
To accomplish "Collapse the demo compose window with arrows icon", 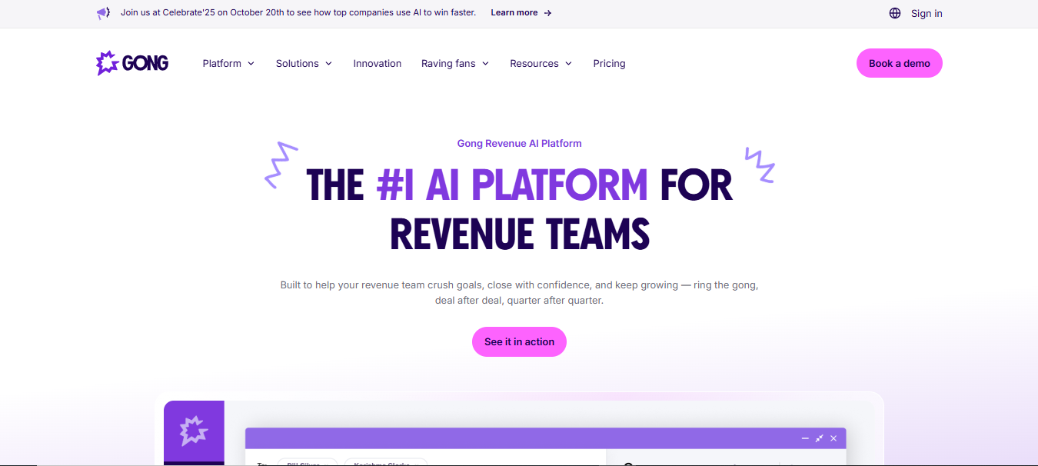I will pos(819,438).
